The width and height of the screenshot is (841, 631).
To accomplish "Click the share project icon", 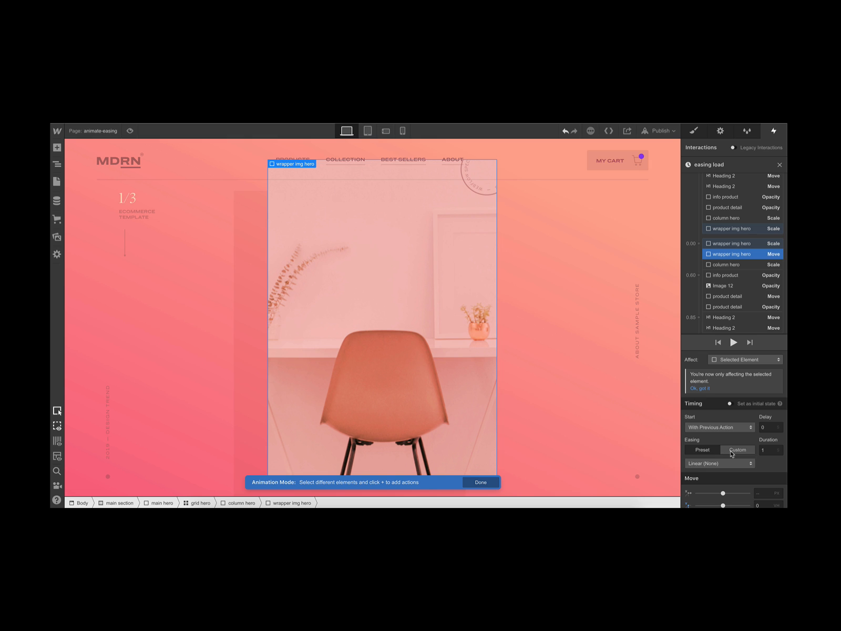I will tap(627, 131).
